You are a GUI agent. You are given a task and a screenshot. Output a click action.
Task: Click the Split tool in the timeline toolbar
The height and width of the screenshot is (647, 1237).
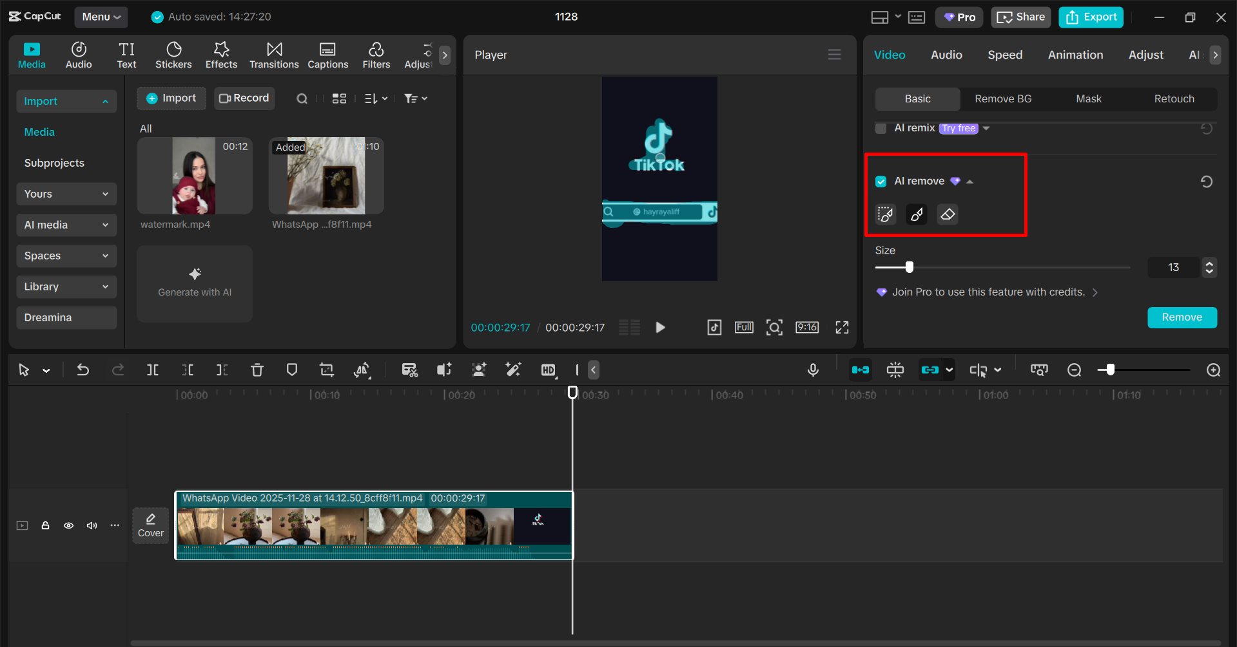153,370
